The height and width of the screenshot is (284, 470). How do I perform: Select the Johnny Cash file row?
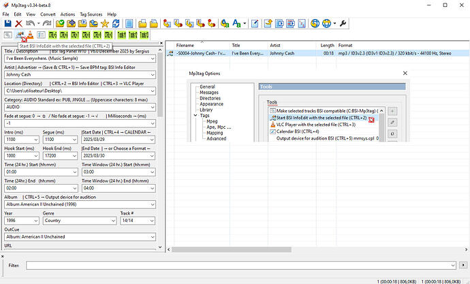point(317,53)
